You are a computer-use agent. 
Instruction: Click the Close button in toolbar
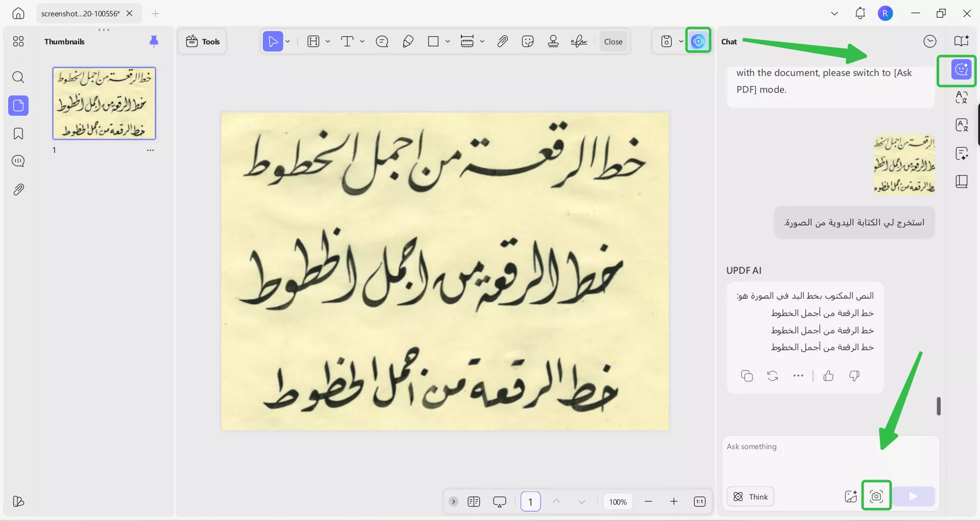(x=613, y=42)
